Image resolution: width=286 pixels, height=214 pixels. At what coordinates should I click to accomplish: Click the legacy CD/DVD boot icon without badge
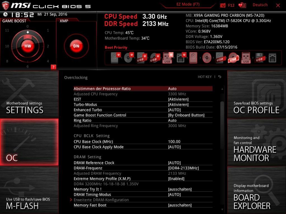tap(207, 58)
